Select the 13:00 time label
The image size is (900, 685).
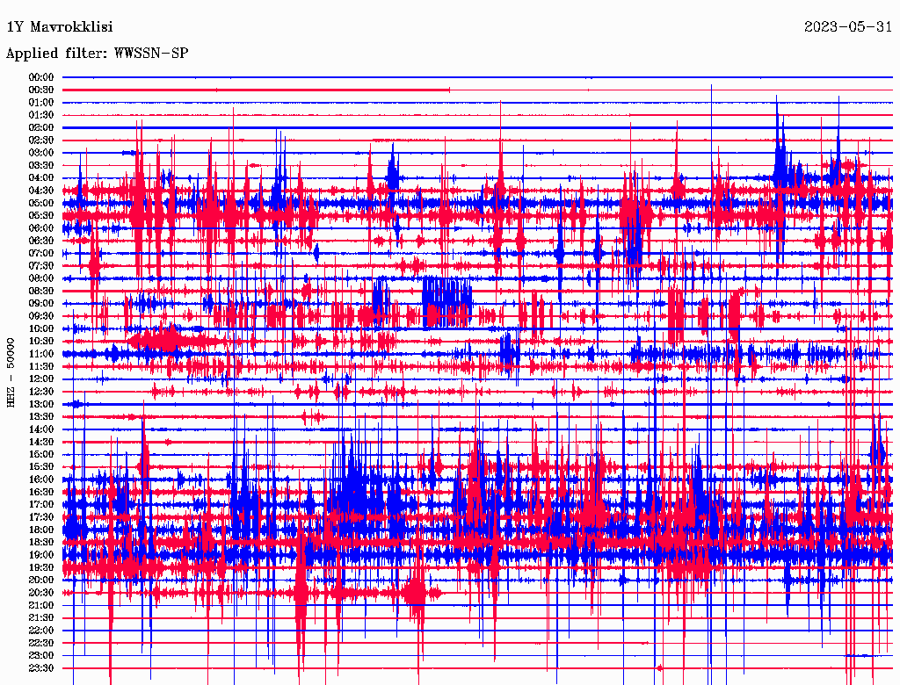click(x=40, y=405)
